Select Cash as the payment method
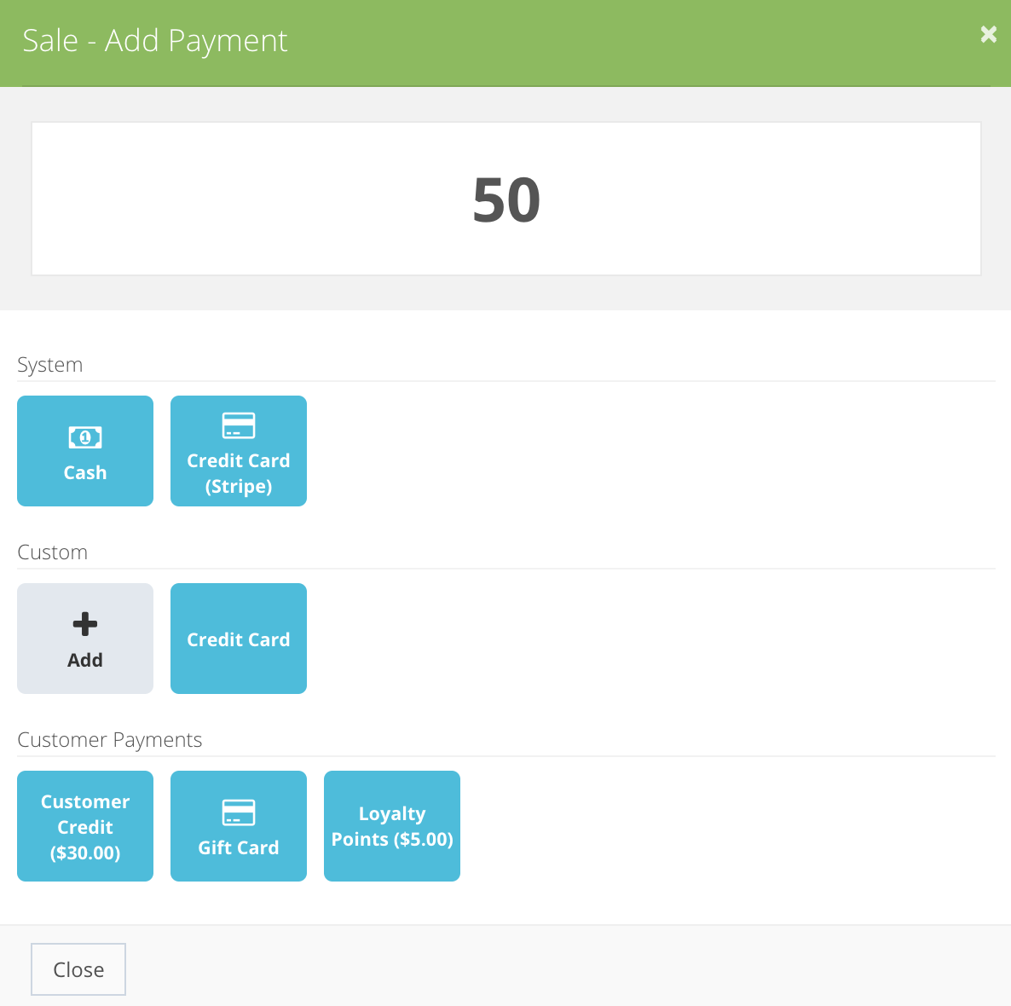 click(85, 451)
